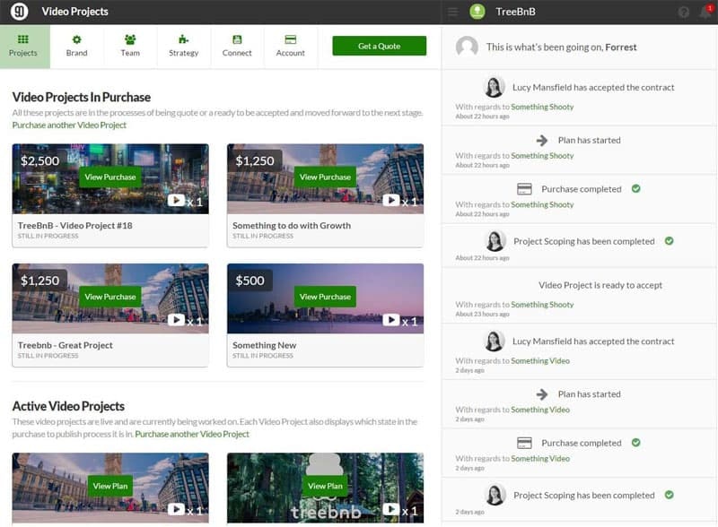This screenshot has width=718, height=527.
Task: Open Something Video link under second Plan has started
Action: (540, 410)
